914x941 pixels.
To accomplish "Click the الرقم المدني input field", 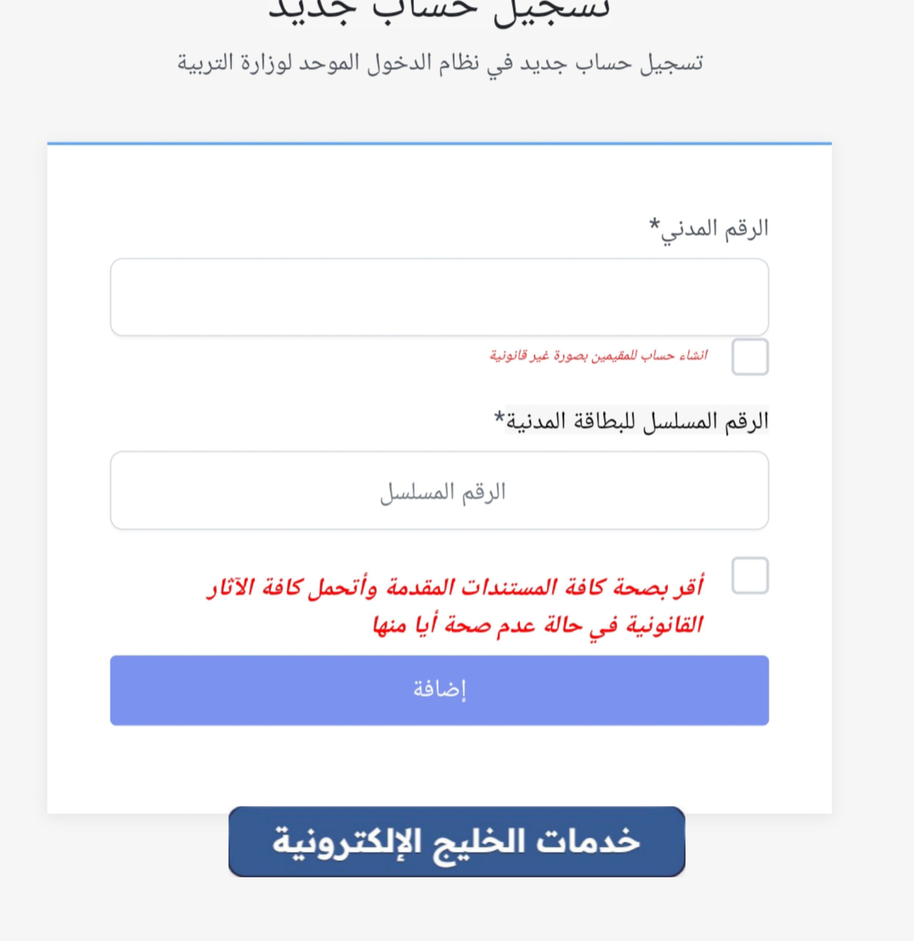I will (x=439, y=297).
